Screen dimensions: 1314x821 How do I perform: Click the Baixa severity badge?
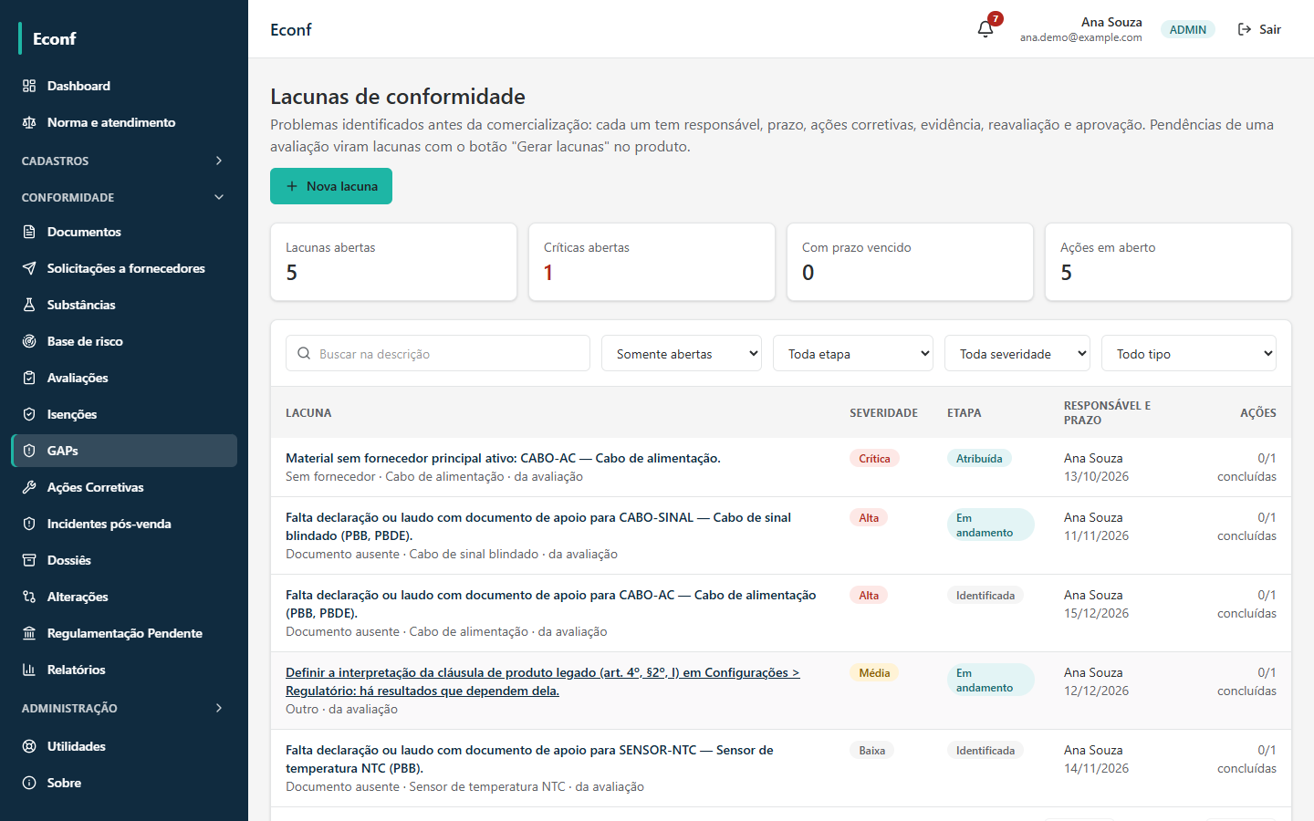pyautogui.click(x=871, y=750)
